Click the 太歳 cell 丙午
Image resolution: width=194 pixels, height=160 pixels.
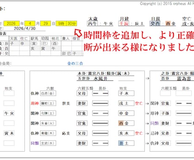point(92,24)
